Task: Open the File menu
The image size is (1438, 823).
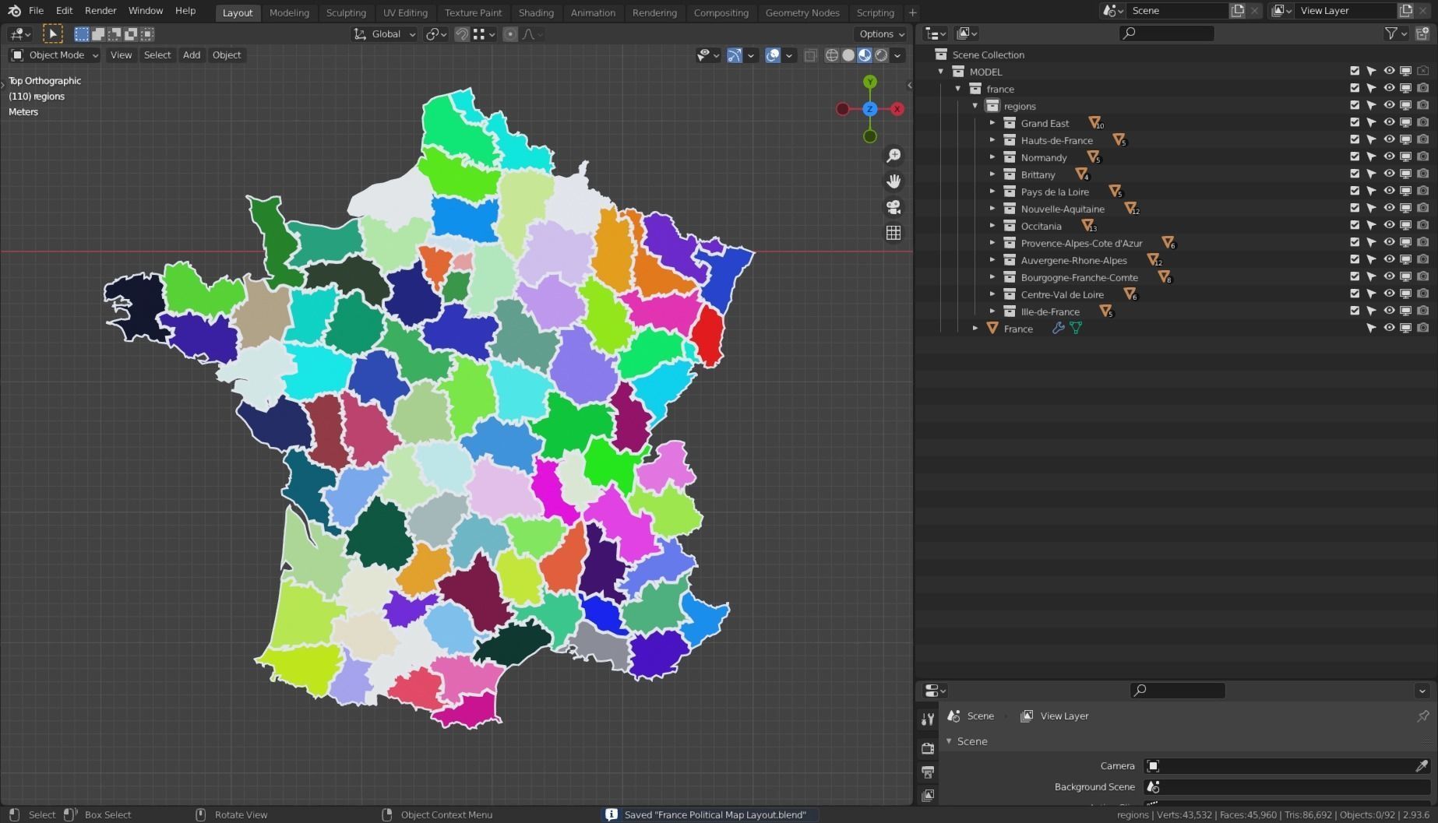Action: tap(36, 11)
